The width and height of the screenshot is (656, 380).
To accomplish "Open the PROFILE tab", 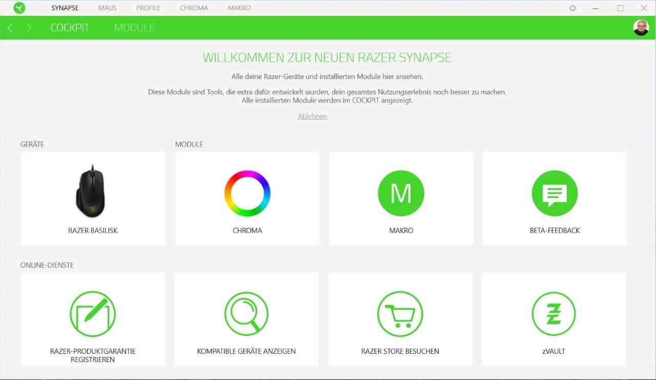I will (x=148, y=8).
